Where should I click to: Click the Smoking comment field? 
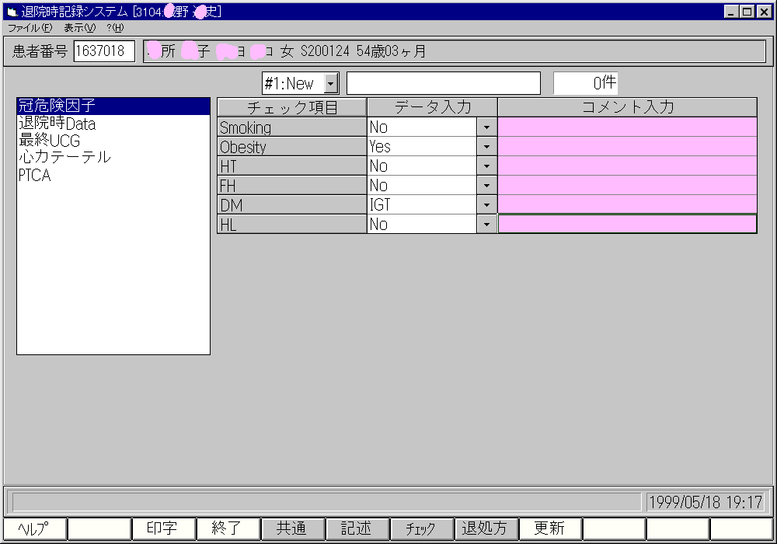pyautogui.click(x=627, y=127)
